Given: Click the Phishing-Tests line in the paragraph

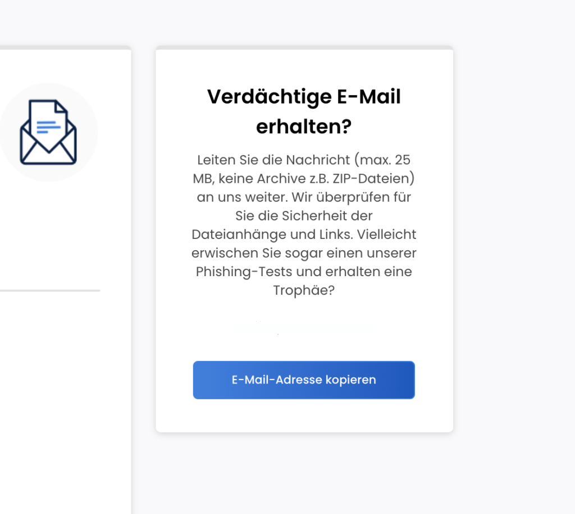Looking at the screenshot, I should pyautogui.click(x=304, y=272).
